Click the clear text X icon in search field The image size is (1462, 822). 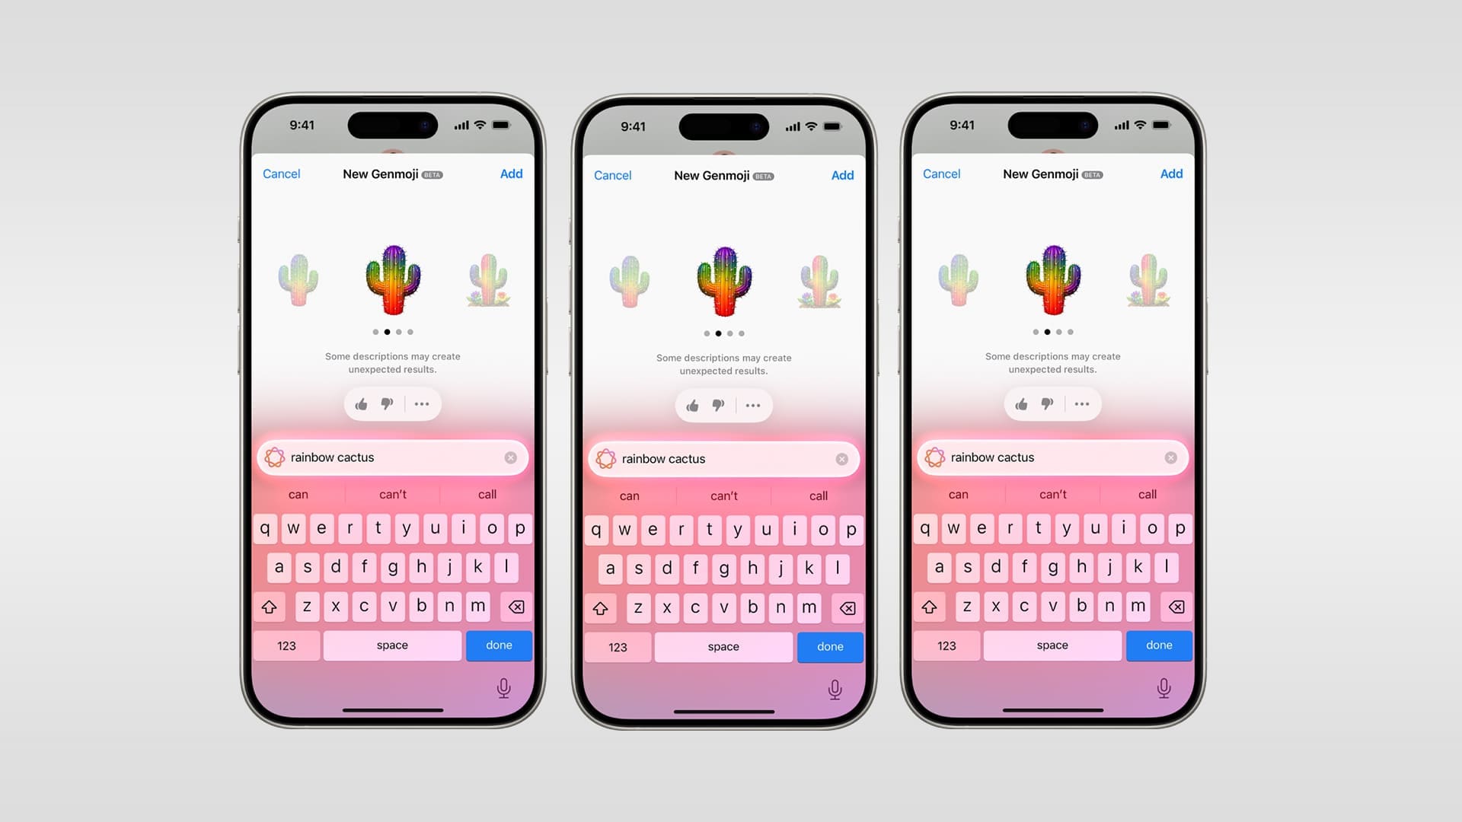[510, 457]
